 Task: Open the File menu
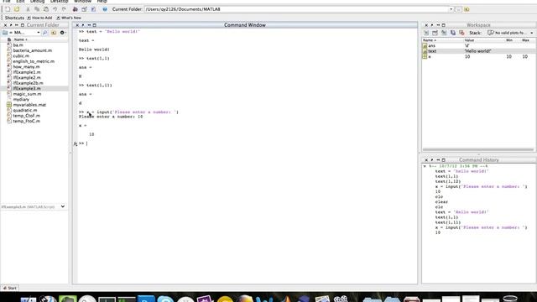click(x=7, y=2)
